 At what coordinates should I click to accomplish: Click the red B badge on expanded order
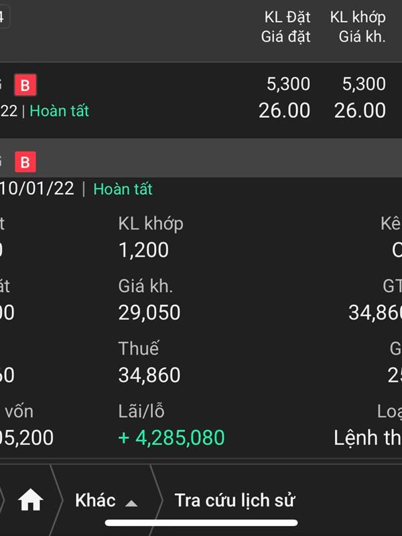25,161
